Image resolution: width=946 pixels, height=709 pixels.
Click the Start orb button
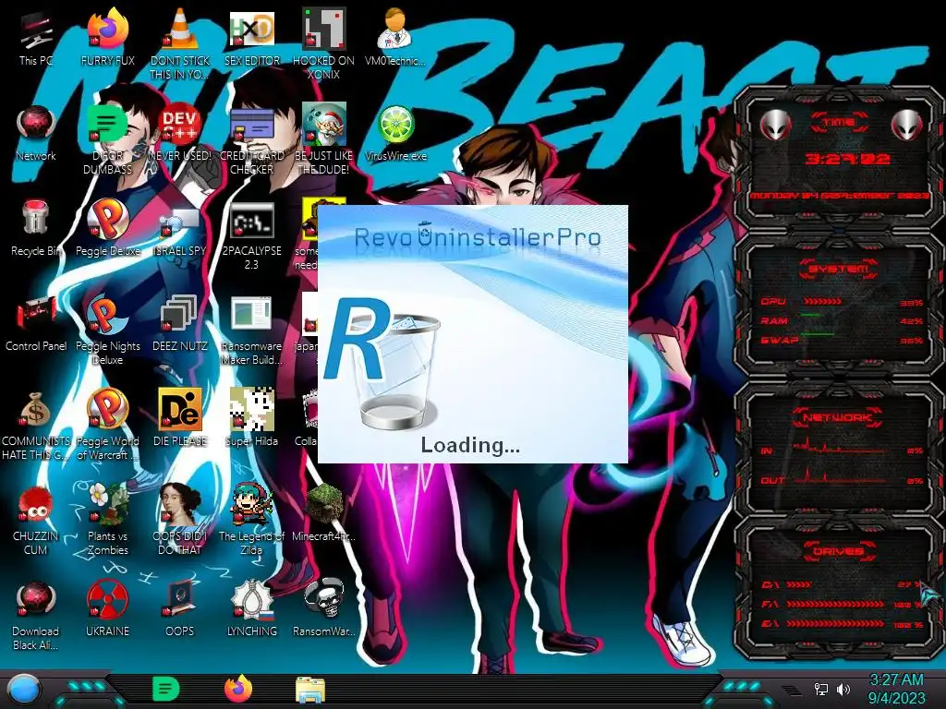coord(24,689)
